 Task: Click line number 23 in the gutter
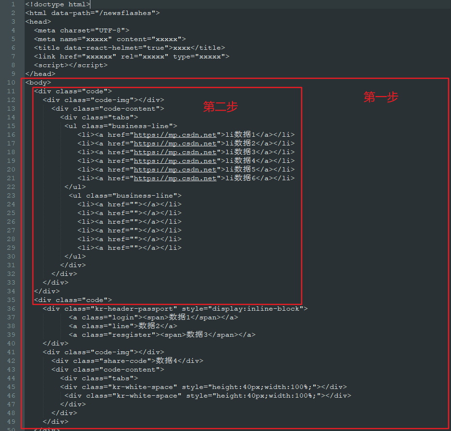click(11, 196)
